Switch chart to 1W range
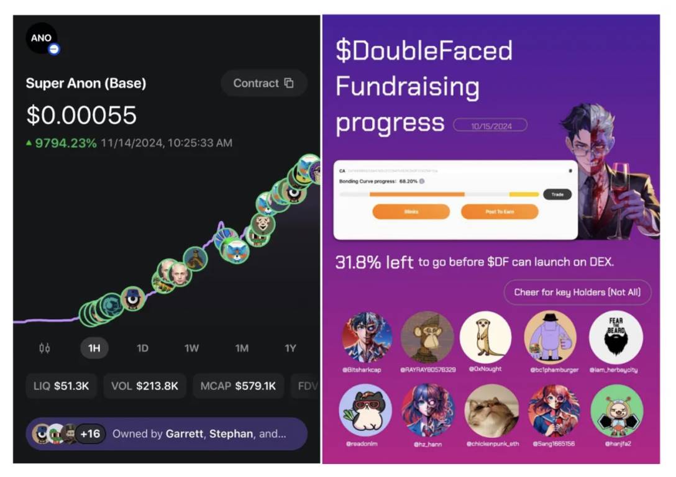 tap(191, 348)
